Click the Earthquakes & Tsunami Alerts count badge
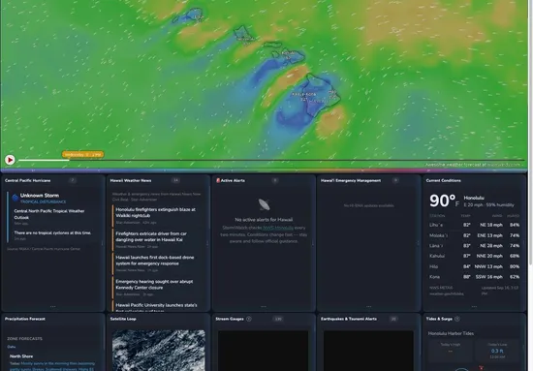The height and width of the screenshot is (371, 533). (x=393, y=319)
